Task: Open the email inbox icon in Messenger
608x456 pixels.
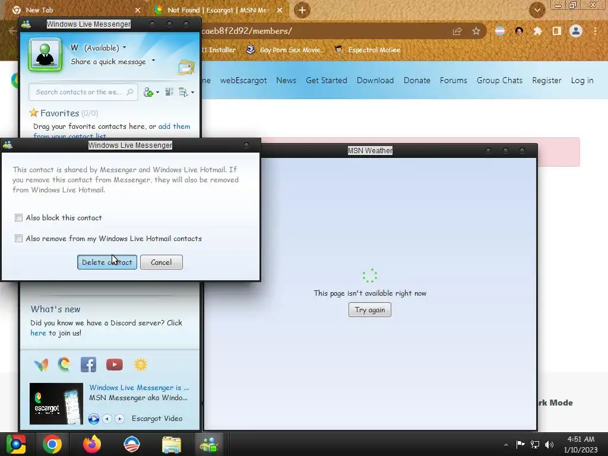Action: (x=186, y=68)
